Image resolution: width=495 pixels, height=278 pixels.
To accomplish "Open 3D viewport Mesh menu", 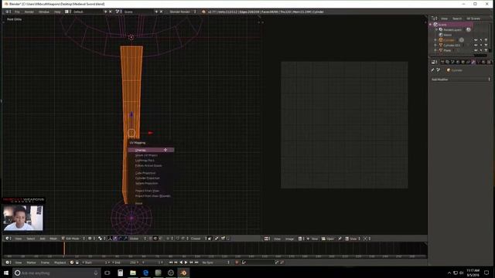I will point(53,239).
